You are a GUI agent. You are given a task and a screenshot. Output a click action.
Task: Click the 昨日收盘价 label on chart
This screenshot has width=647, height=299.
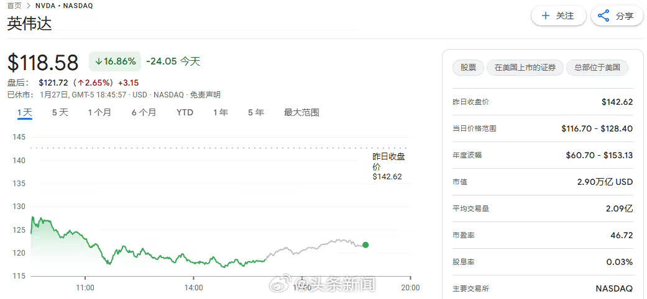click(388, 167)
